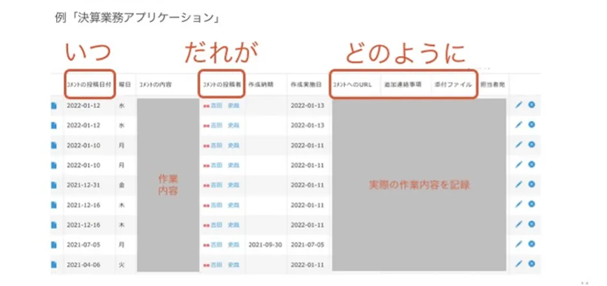
Task: Click the 添付ファイル column header
Action: point(453,84)
